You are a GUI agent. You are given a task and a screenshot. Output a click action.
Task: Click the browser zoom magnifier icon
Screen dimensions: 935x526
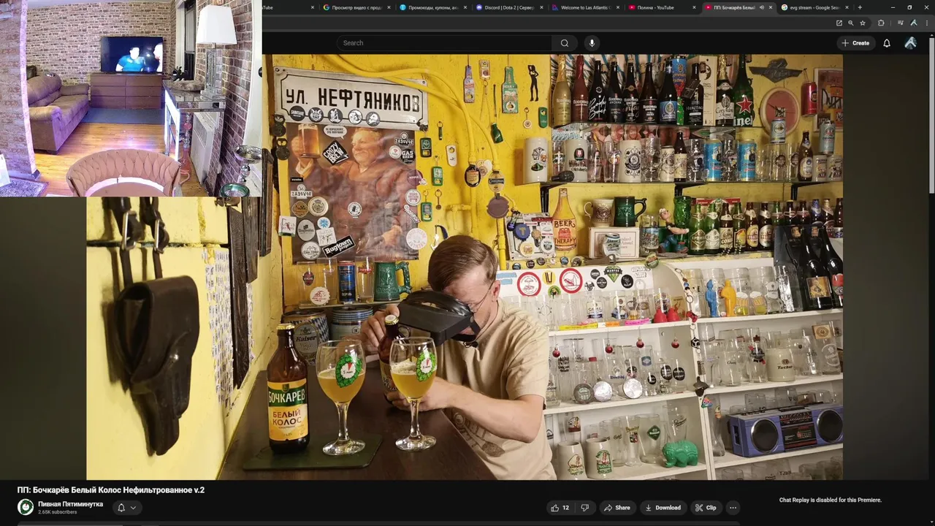[850, 23]
